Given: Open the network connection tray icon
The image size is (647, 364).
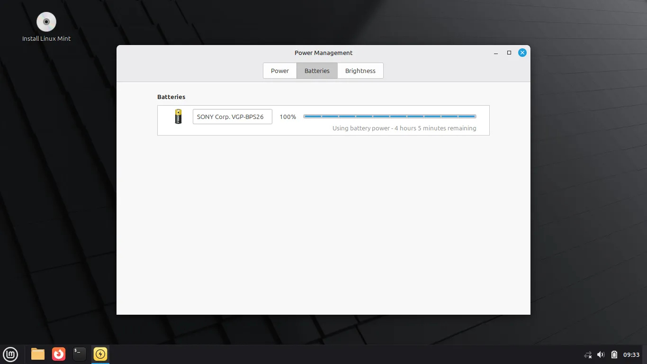Looking at the screenshot, I should pos(588,355).
